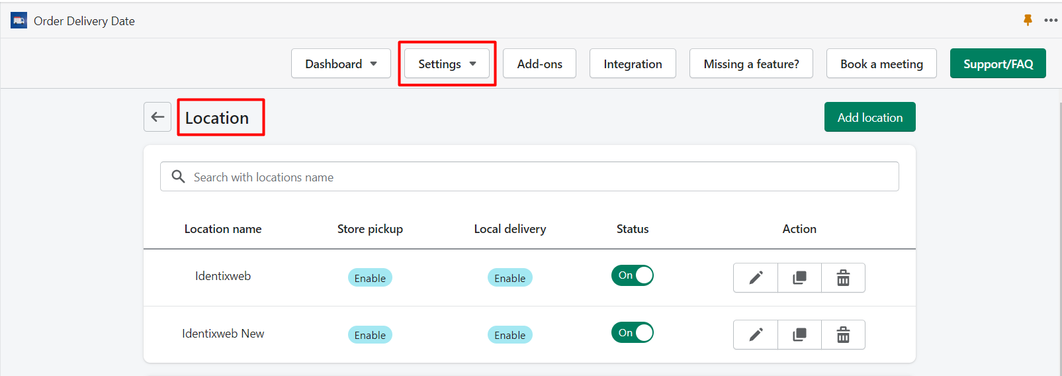Go back using the left arrow button
1062x376 pixels.
click(x=157, y=117)
